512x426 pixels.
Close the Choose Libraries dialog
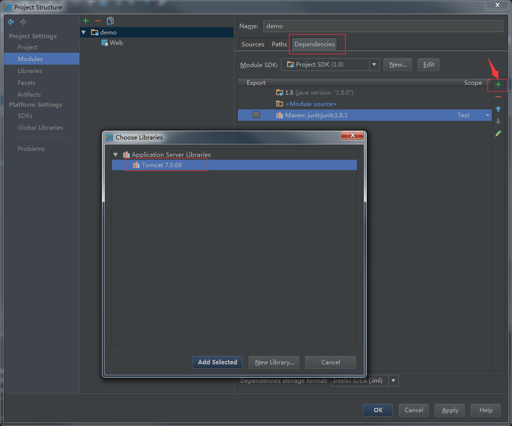click(x=352, y=135)
